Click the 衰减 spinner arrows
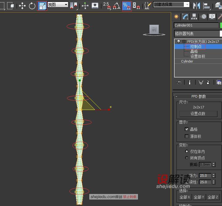 [214, 164]
